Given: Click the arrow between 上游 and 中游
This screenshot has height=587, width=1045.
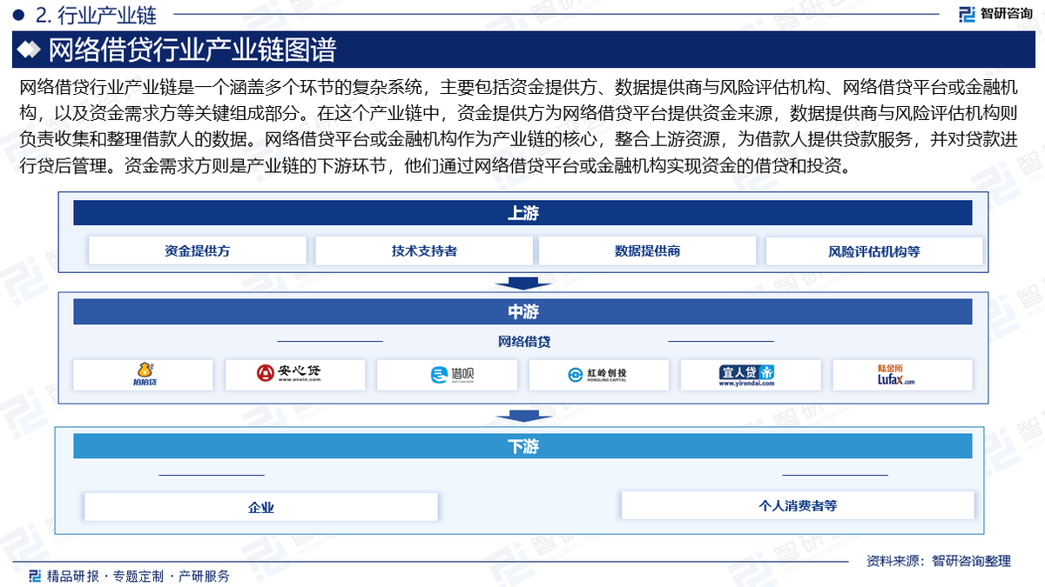Looking at the screenshot, I should tap(522, 283).
